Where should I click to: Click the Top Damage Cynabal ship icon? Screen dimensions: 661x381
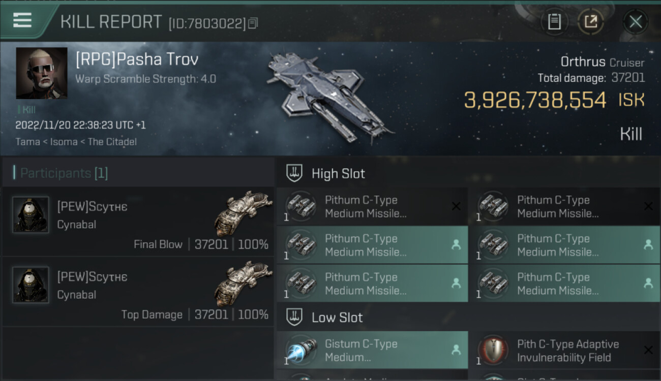coord(243,283)
